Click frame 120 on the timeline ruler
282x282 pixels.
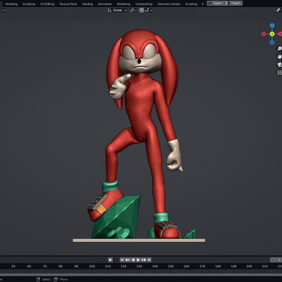point(123,266)
